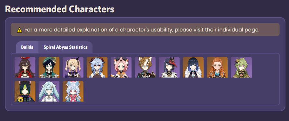Choose Collei's green-haired portrait
The height and width of the screenshot is (121, 289).
tap(241, 67)
